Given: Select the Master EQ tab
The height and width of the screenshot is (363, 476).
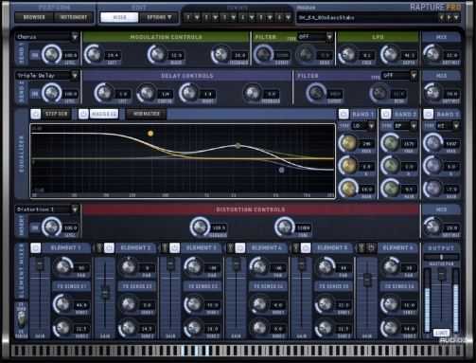Looking at the screenshot, I should coord(104,114).
